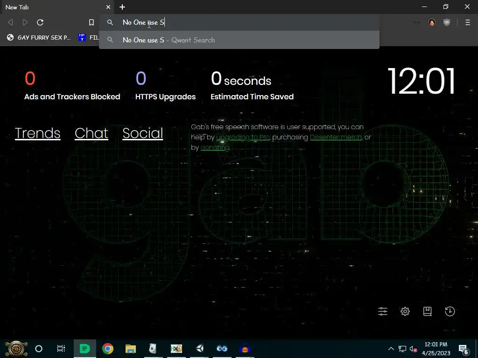Screen dimensions: 478x358
Task: Open the GAY FURRY SEX P... bookmark
Action: point(39,37)
